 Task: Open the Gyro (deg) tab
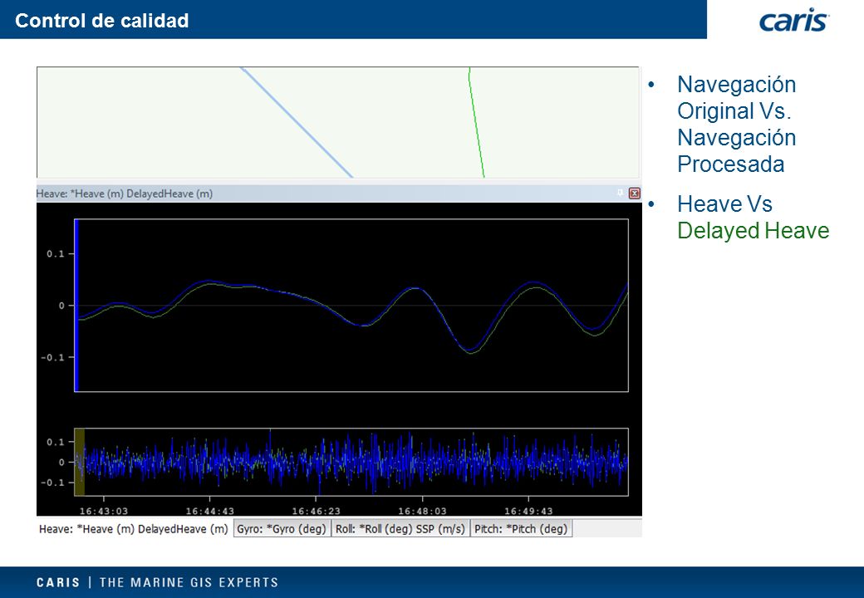pos(282,529)
